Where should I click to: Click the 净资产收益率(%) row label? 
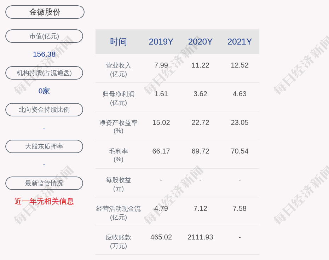[119, 127]
